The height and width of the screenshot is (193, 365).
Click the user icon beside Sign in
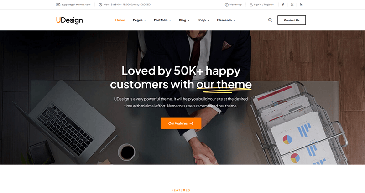click(251, 5)
